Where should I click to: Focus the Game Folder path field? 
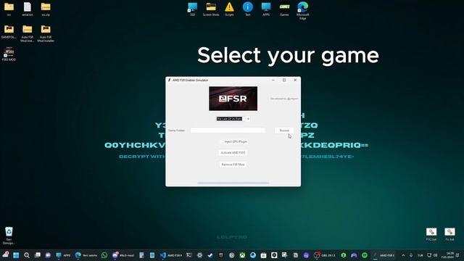pos(228,130)
